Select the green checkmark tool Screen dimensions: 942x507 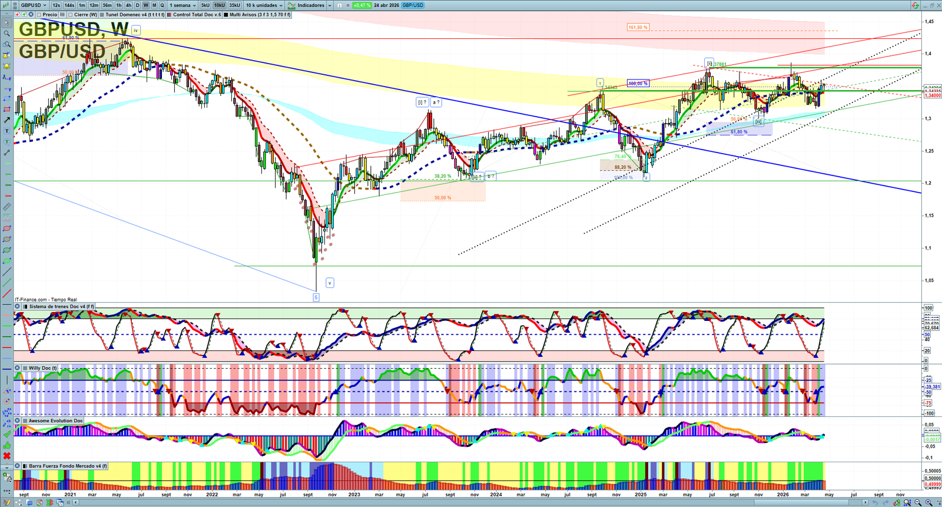pos(6,434)
